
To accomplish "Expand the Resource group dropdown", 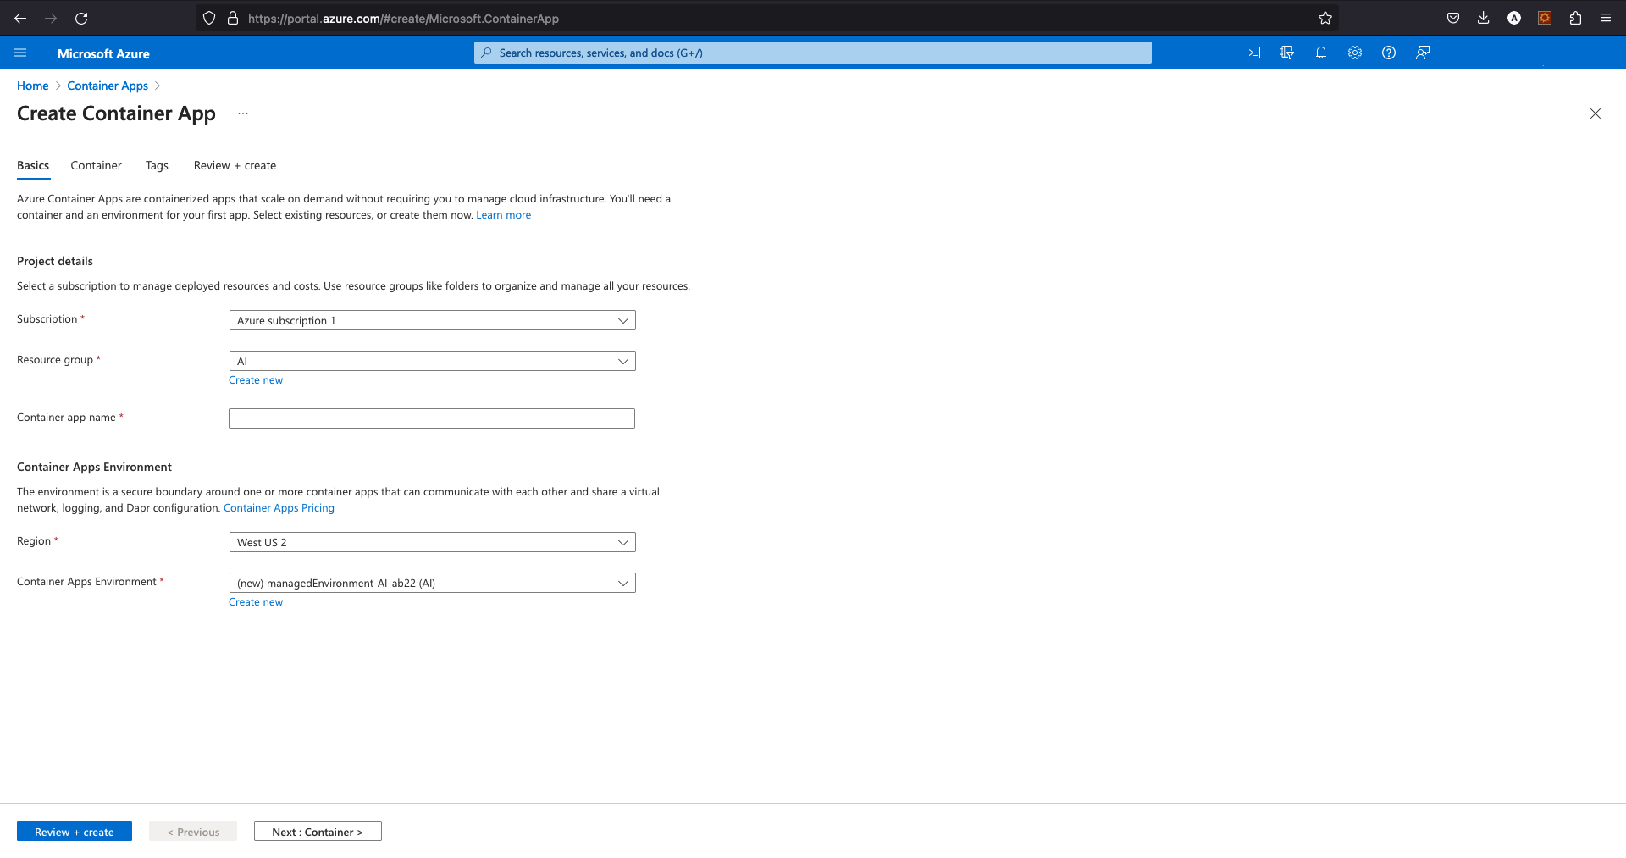I will click(432, 361).
